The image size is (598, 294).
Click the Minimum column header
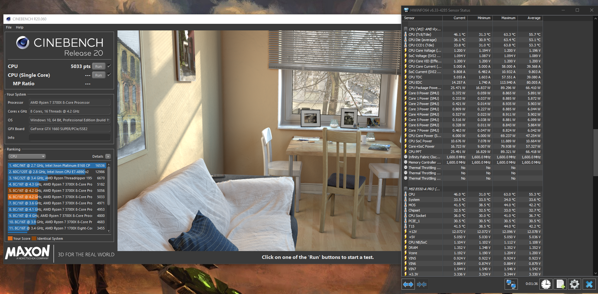point(480,18)
